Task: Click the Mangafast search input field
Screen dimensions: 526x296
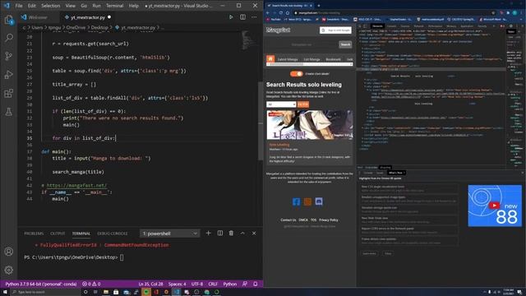Action: click(302, 44)
